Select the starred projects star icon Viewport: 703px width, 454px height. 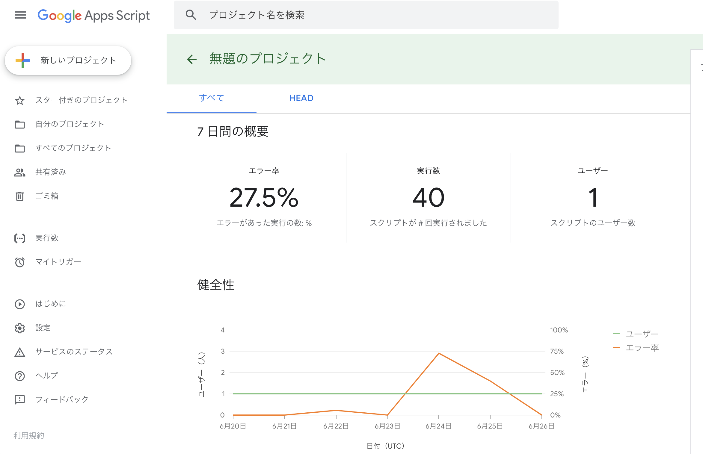tap(20, 100)
